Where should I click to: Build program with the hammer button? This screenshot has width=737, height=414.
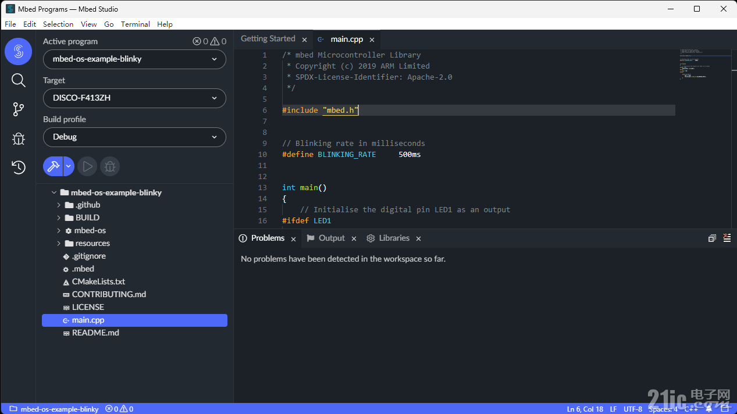(x=53, y=166)
